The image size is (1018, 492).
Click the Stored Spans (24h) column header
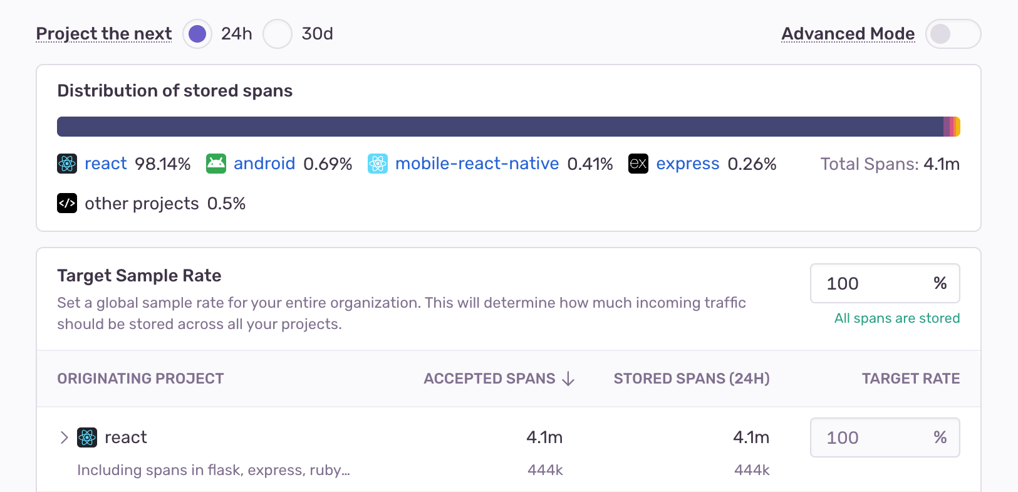692,379
